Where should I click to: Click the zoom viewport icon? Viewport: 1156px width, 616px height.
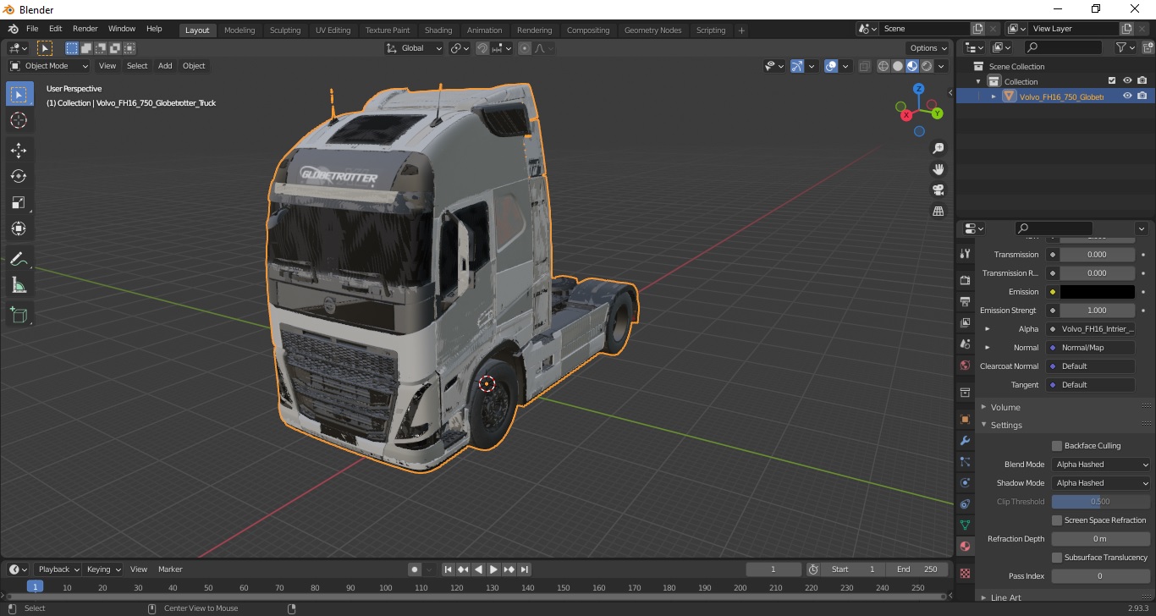pos(938,148)
